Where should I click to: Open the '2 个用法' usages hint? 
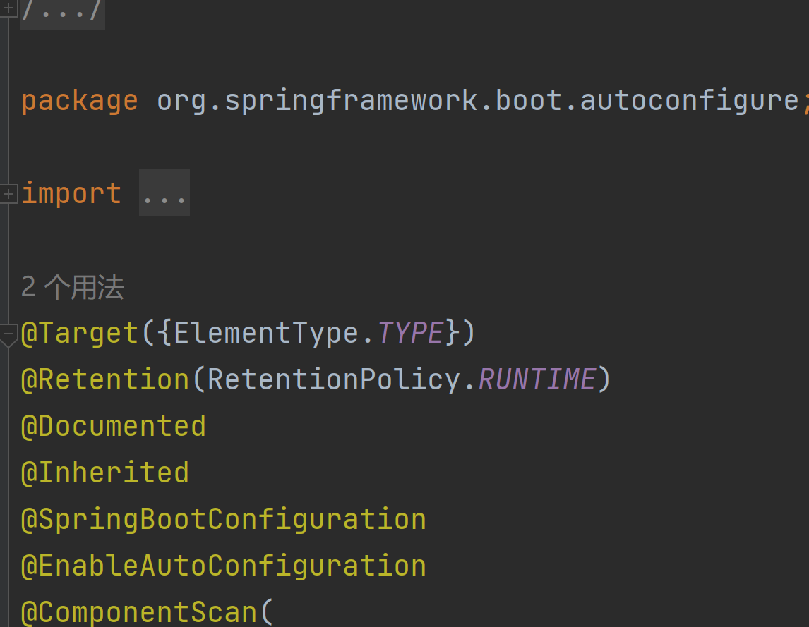(73, 287)
